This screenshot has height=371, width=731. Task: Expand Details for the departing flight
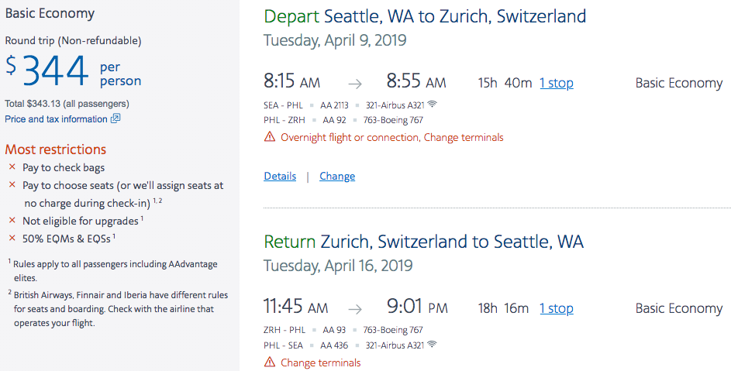[280, 177]
